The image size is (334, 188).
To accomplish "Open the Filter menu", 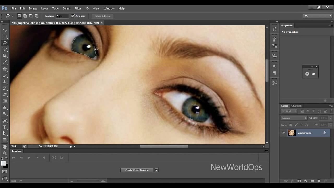I will click(78, 8).
